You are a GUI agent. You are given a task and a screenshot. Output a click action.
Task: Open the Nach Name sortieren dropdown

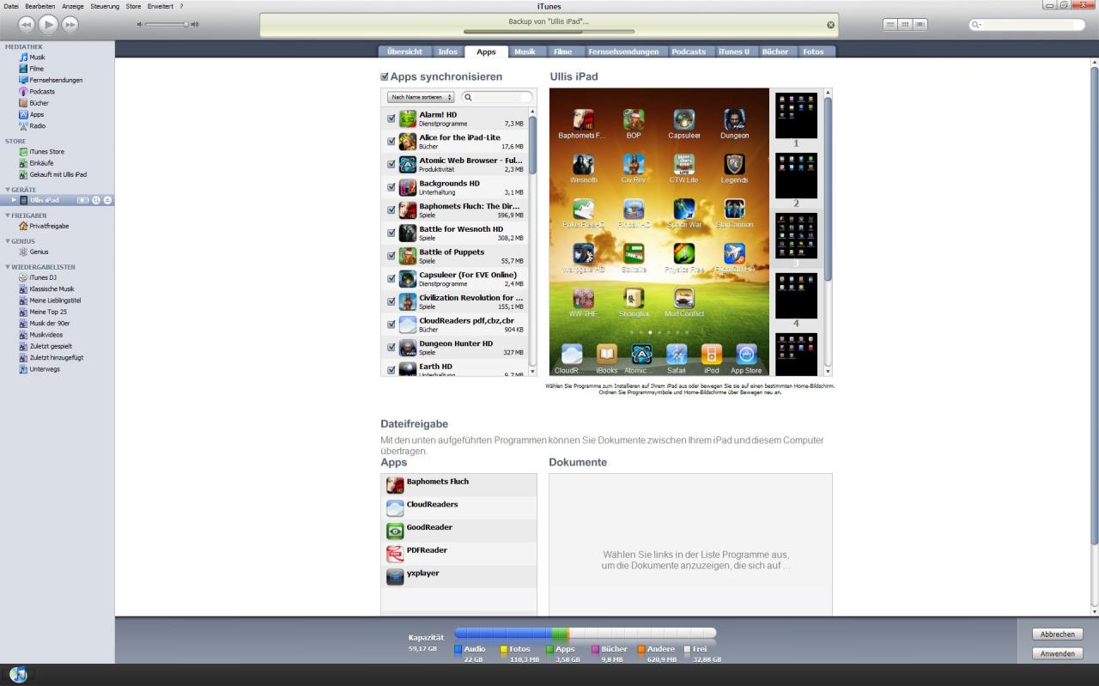(421, 97)
